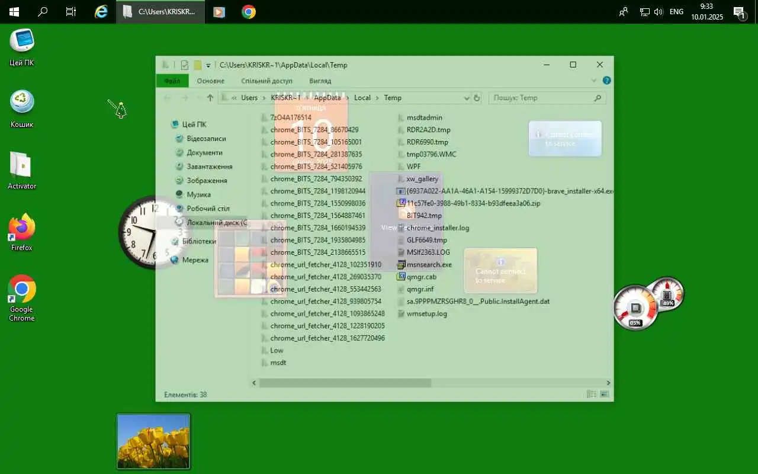Open the taskbar clock showing 9:33

click(x=707, y=12)
